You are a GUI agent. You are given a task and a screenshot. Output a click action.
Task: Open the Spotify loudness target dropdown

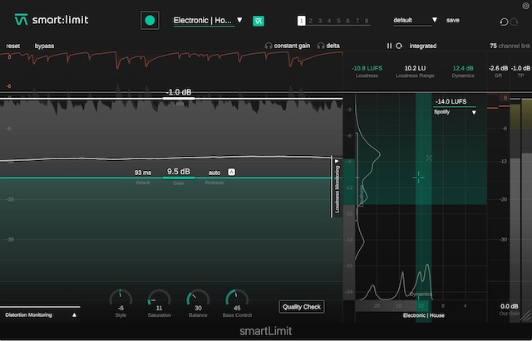point(456,112)
